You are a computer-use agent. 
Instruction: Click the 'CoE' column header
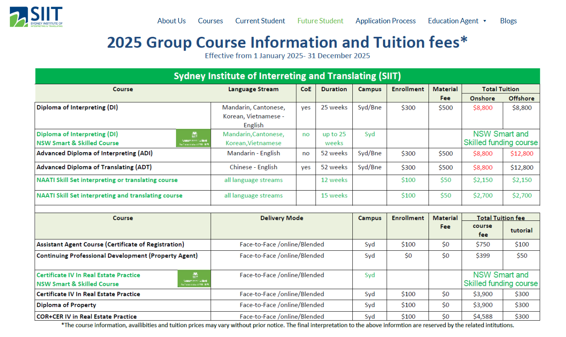coord(306,89)
